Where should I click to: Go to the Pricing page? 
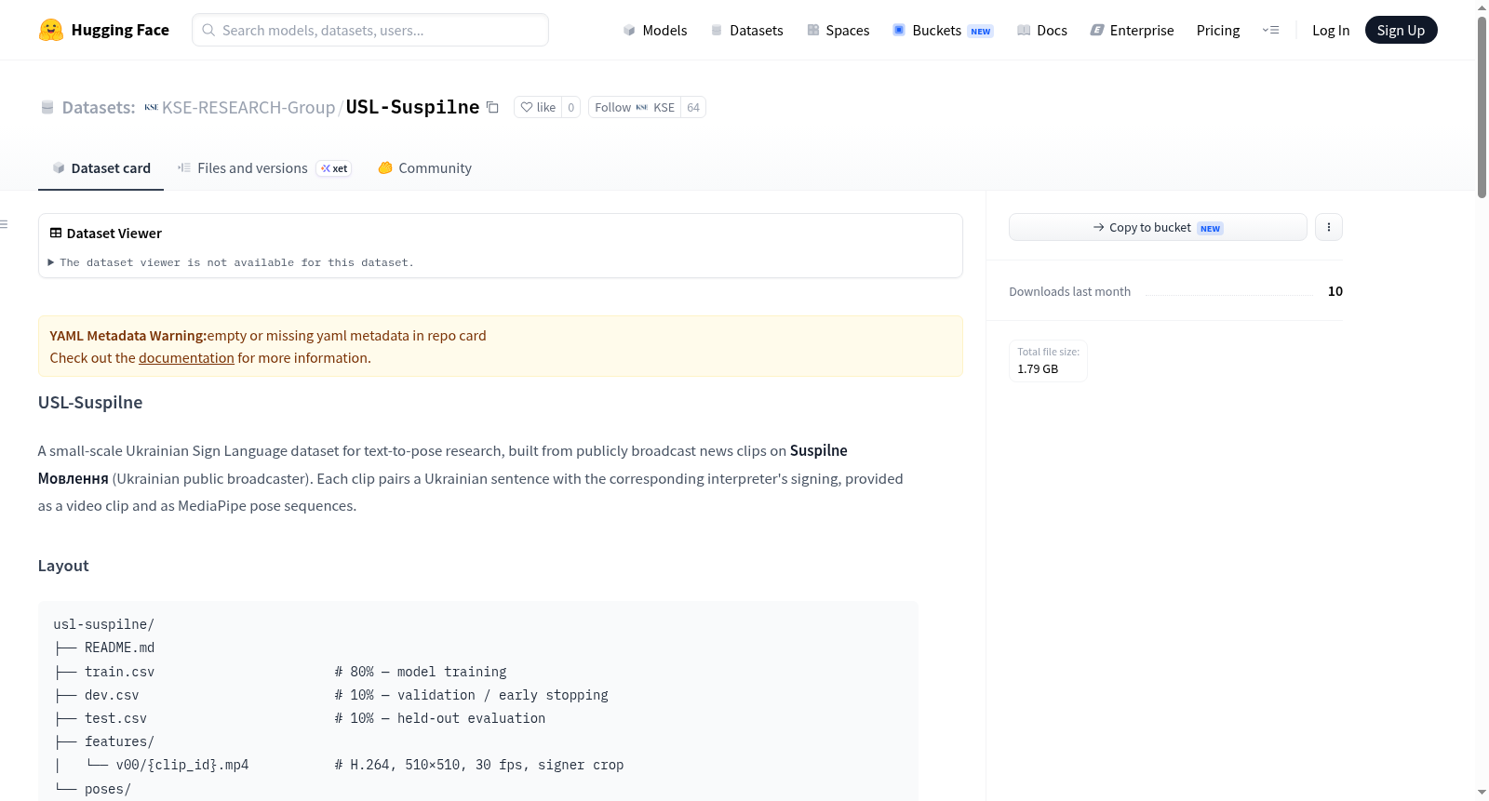click(x=1218, y=30)
